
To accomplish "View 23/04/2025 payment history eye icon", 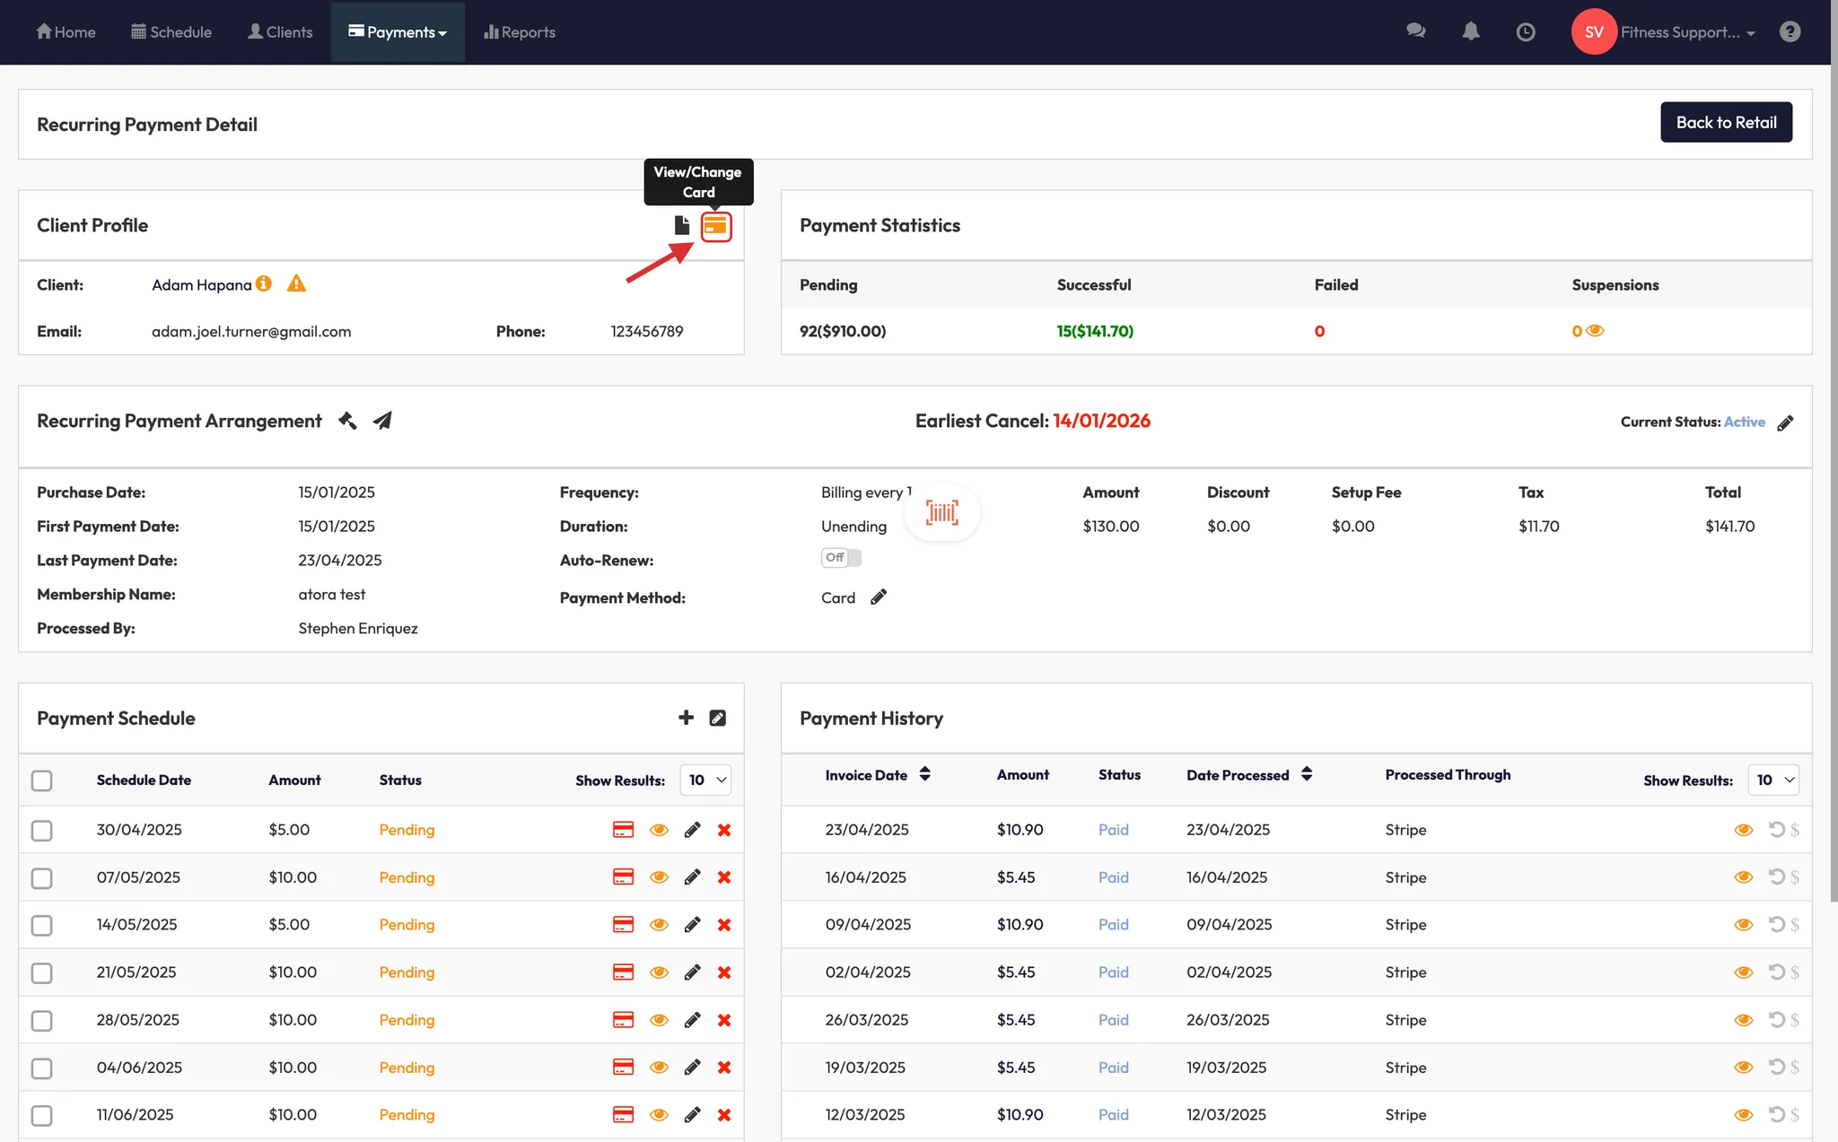I will coord(1743,830).
